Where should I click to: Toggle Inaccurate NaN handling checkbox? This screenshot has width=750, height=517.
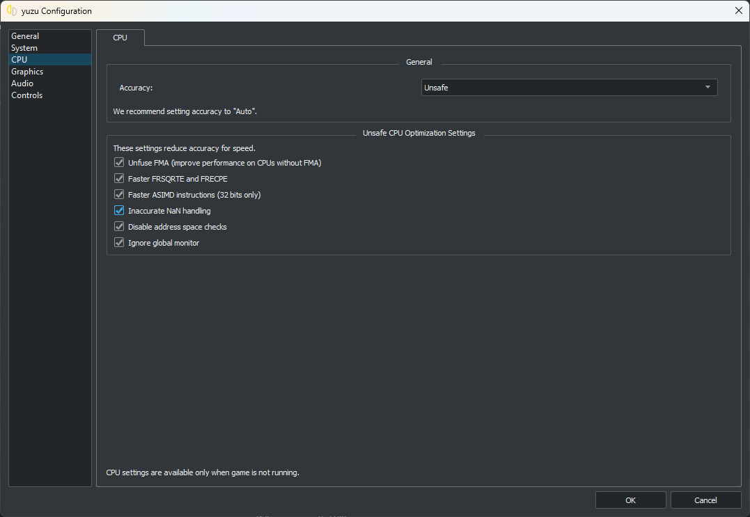click(119, 211)
